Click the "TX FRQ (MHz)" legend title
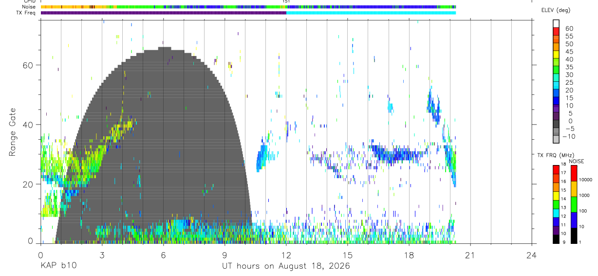This screenshot has width=598, height=276. pyautogui.click(x=550, y=155)
